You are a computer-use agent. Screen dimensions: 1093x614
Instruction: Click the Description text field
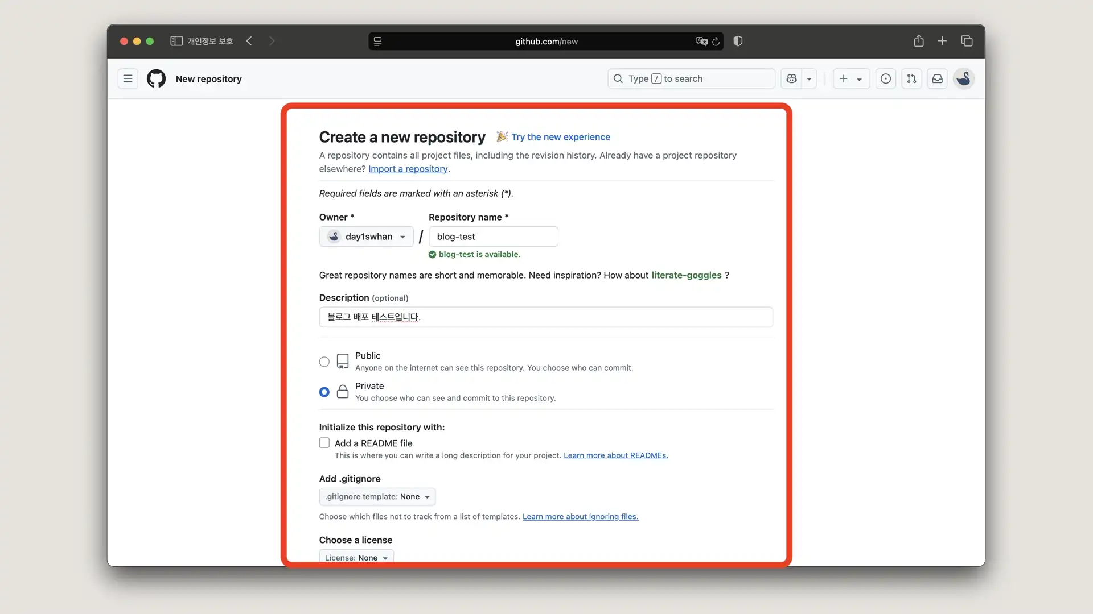click(546, 317)
